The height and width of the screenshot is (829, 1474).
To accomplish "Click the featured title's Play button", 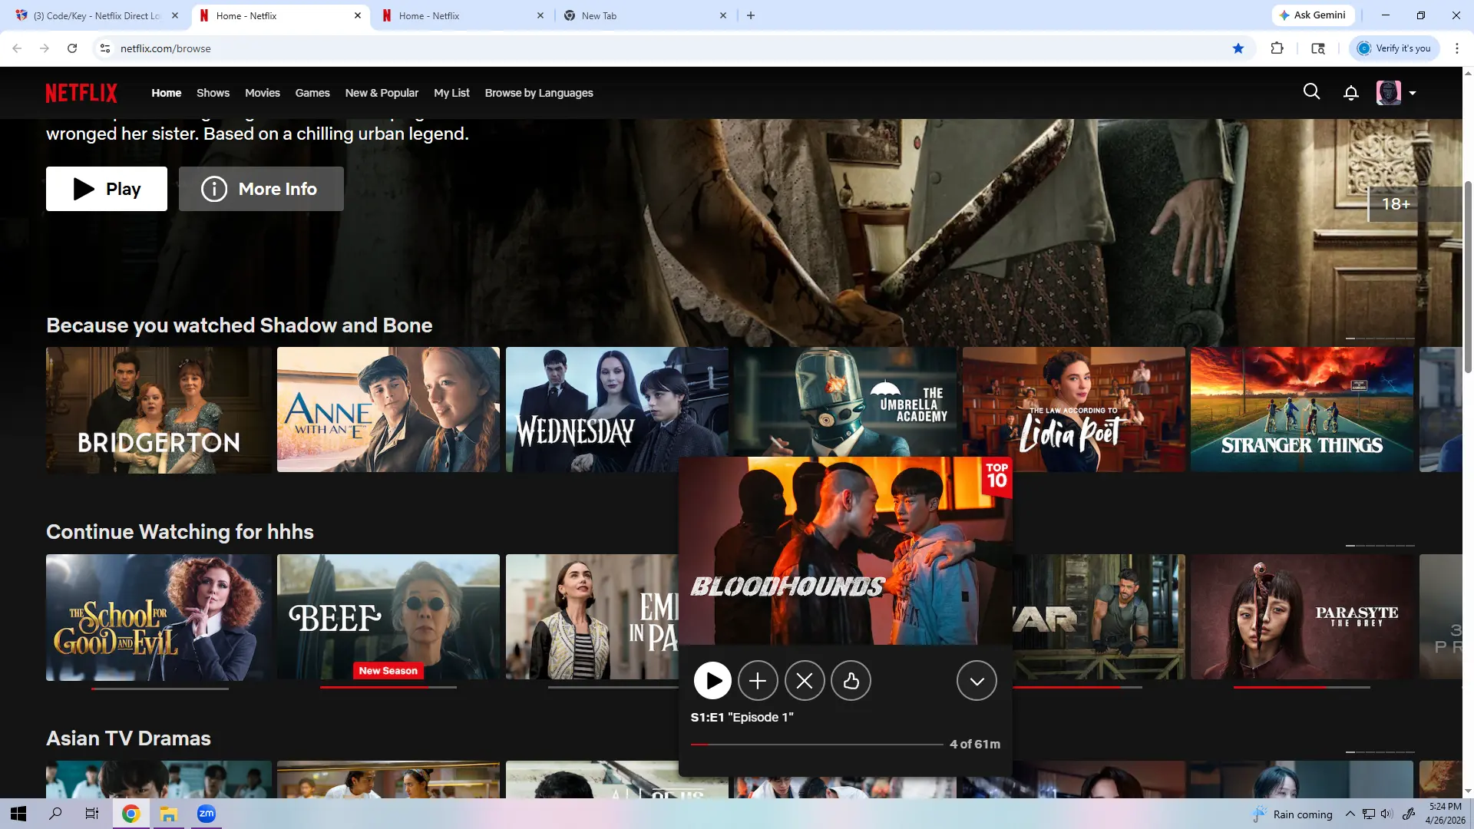I will [x=107, y=189].
